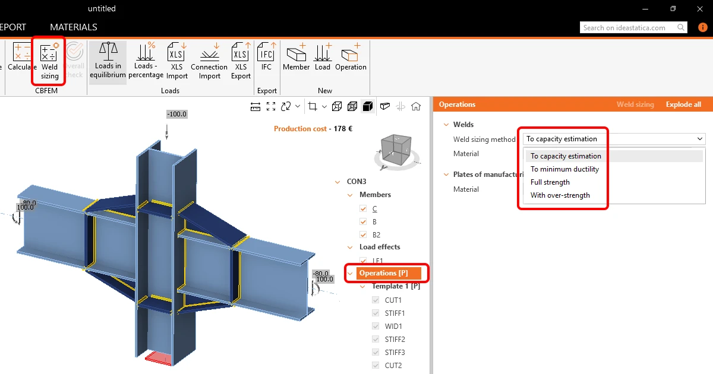Screen dimensions: 713x374
Task: Toggle Loads in equilibrium
Action: tap(108, 62)
